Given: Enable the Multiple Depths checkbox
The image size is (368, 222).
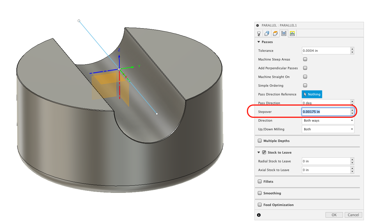Looking at the screenshot, I should pos(260,141).
